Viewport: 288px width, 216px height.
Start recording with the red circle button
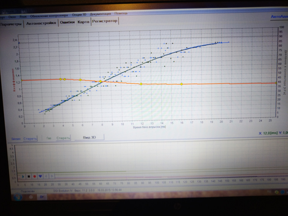[34, 176]
